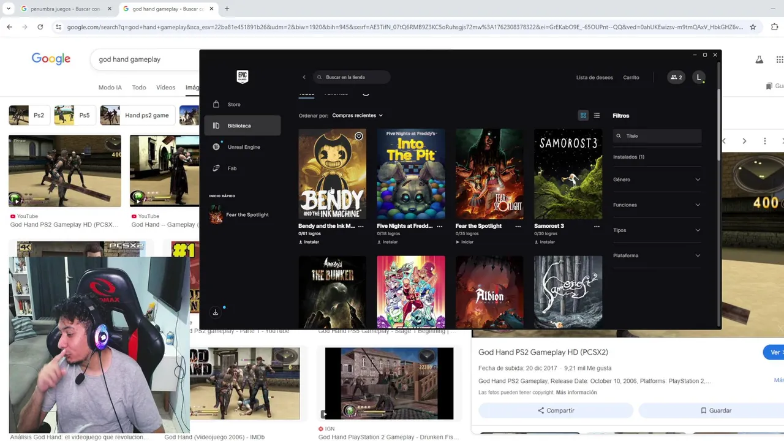Screen dimensions: 784x441
Task: Expand the Tipos filter
Action: 657,230
